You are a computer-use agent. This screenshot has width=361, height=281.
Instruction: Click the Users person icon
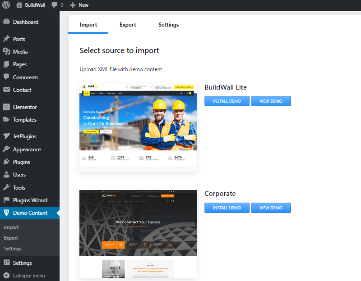pyautogui.click(x=6, y=175)
